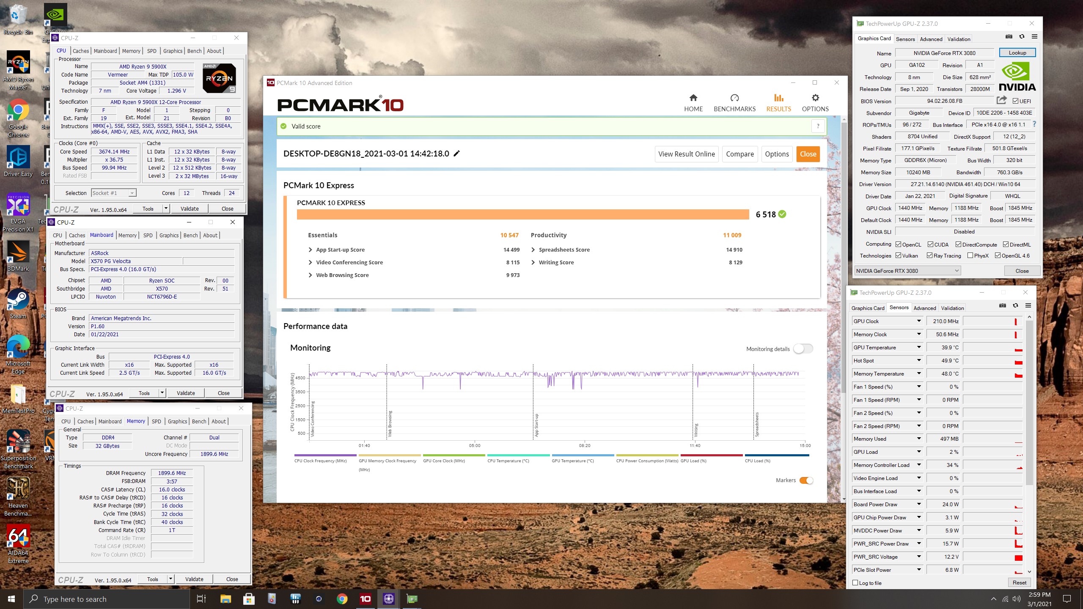Launch EVGA Precision X1 shortcut
The width and height of the screenshot is (1083, 609).
18,213
